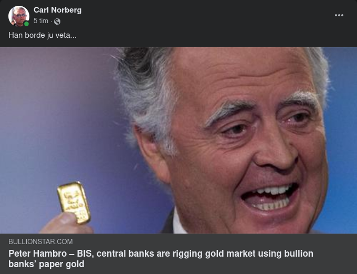Open Carl Norberg's profile picture
357x274 pixels.
coord(19,16)
